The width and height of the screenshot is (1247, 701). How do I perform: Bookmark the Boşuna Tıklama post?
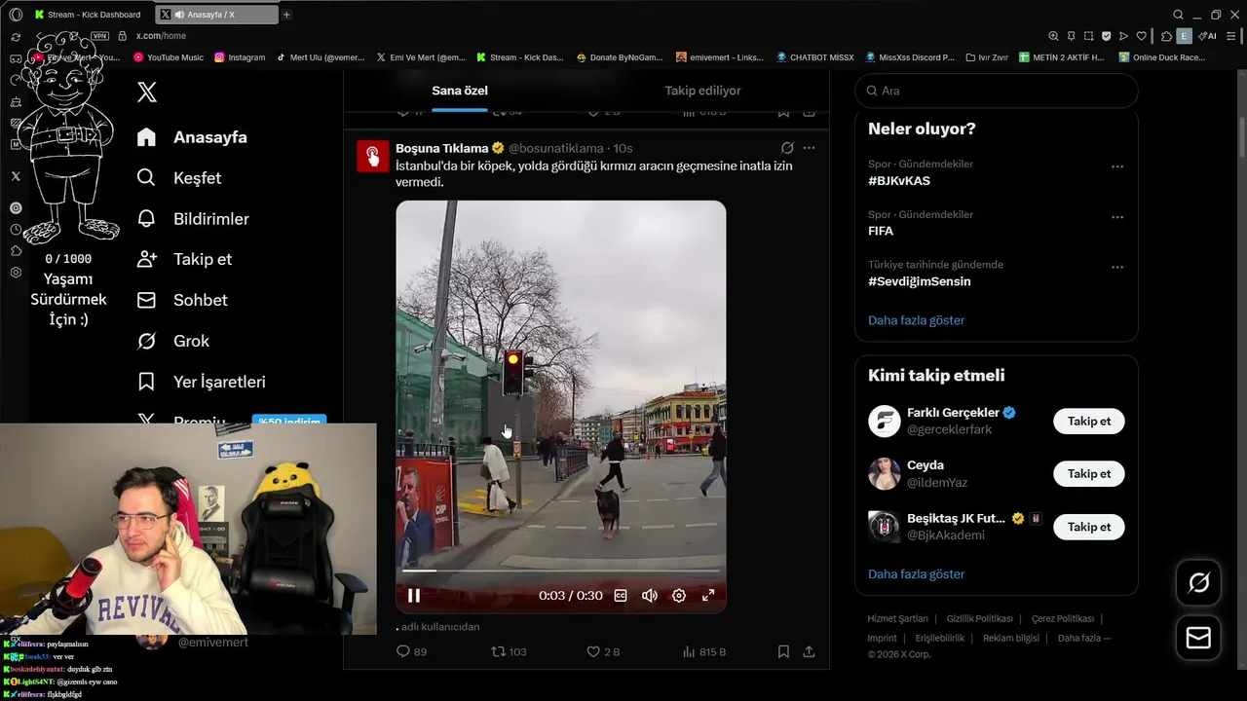tap(783, 651)
